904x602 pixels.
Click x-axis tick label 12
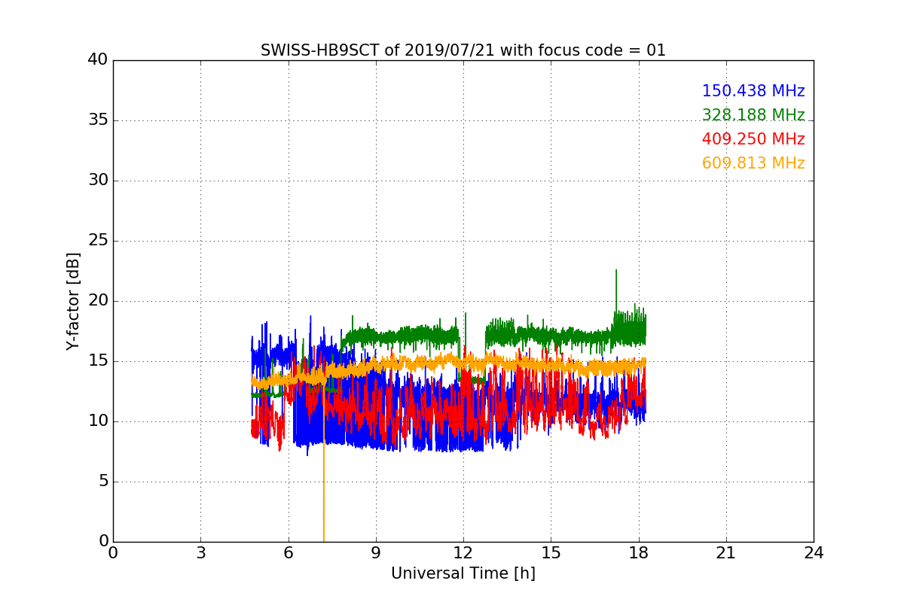463,553
